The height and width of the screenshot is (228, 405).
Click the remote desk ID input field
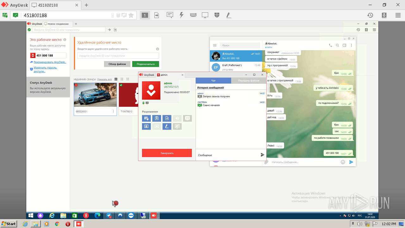118,56
